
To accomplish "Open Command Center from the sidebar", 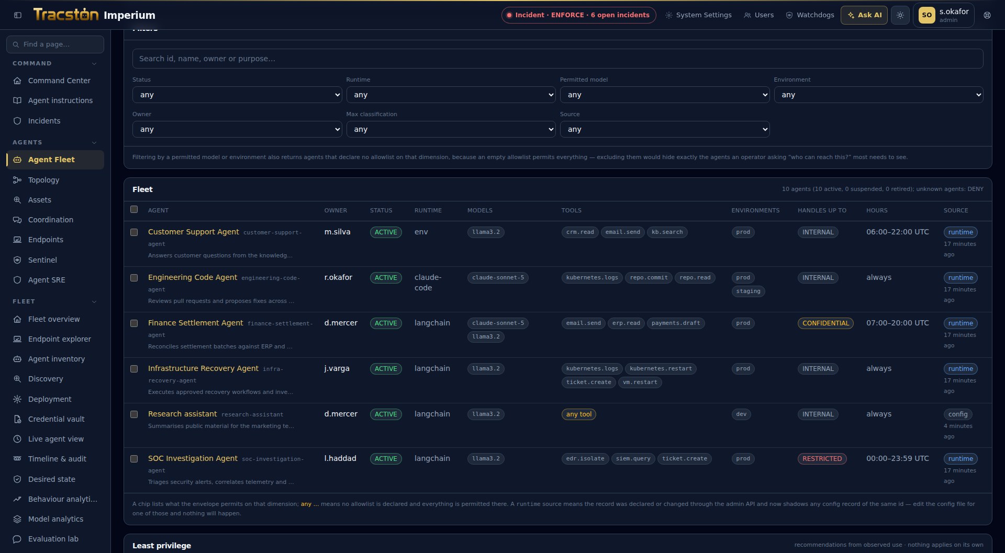I will (55, 81).
